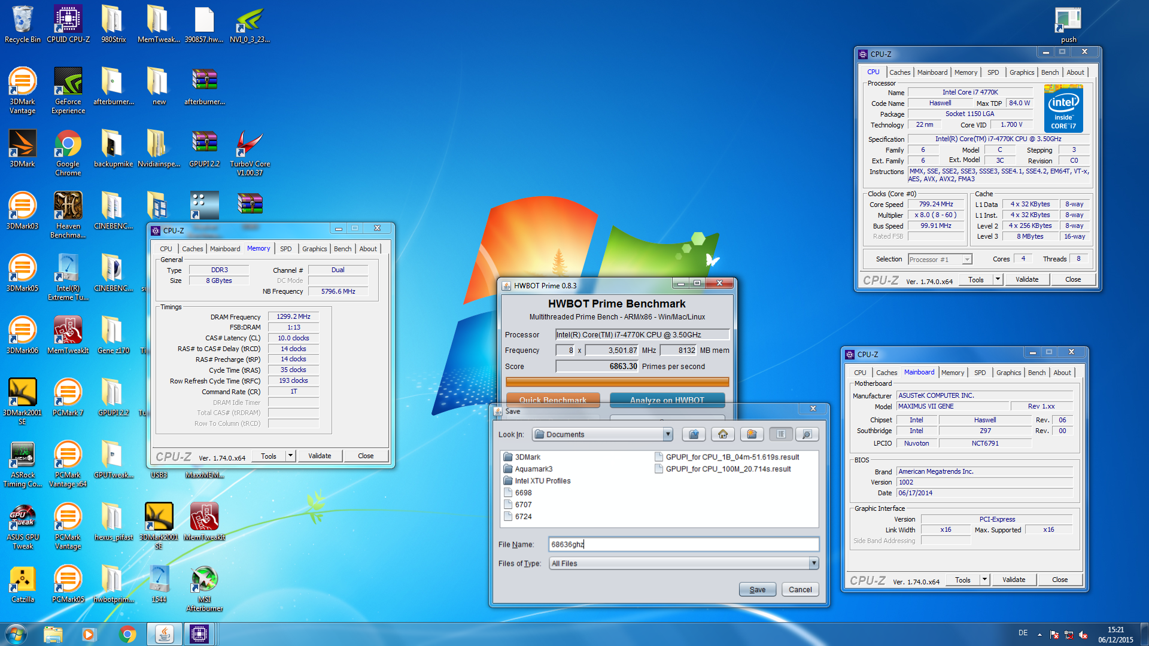Open the CPUID CPU-Z desktop shortcut
Viewport: 1149px width, 646px height.
coord(68,25)
